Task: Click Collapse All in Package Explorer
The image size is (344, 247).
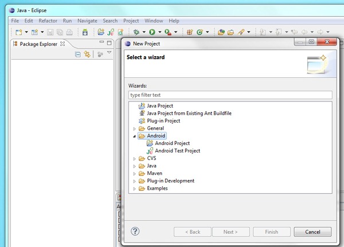Action: coord(78,54)
